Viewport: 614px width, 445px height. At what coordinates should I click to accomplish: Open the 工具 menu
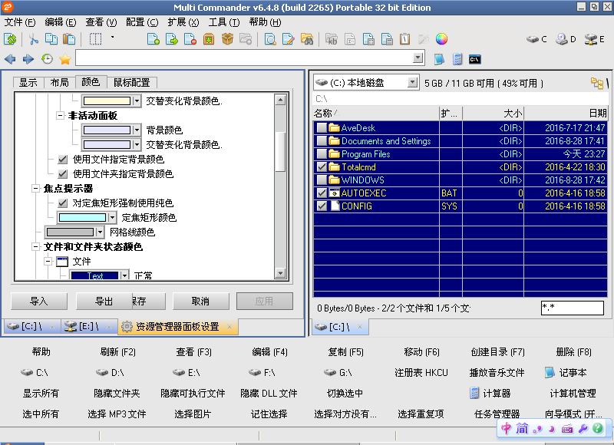(x=223, y=22)
